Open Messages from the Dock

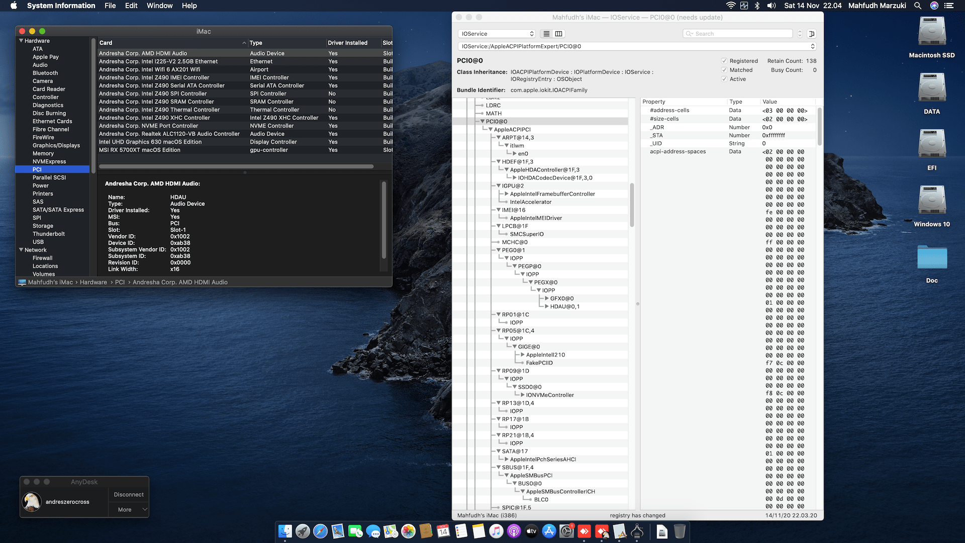pos(373,531)
